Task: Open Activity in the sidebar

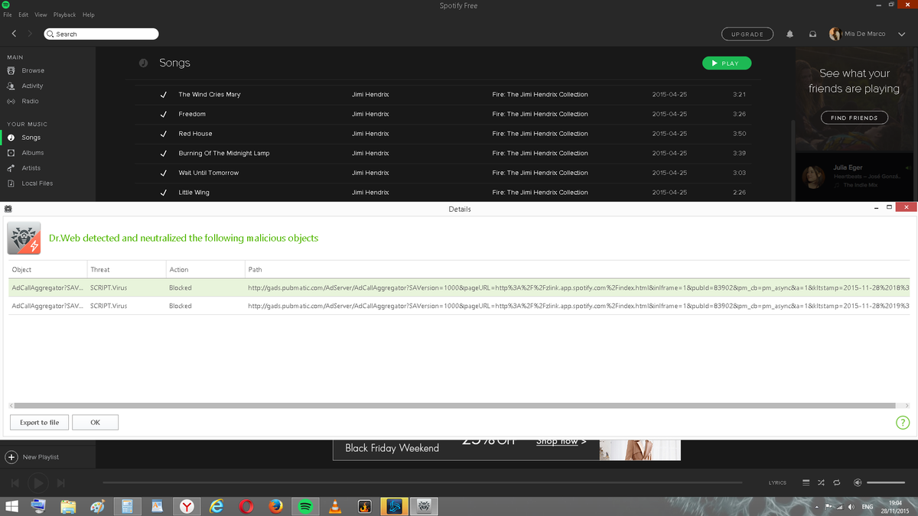Action: pyautogui.click(x=32, y=86)
